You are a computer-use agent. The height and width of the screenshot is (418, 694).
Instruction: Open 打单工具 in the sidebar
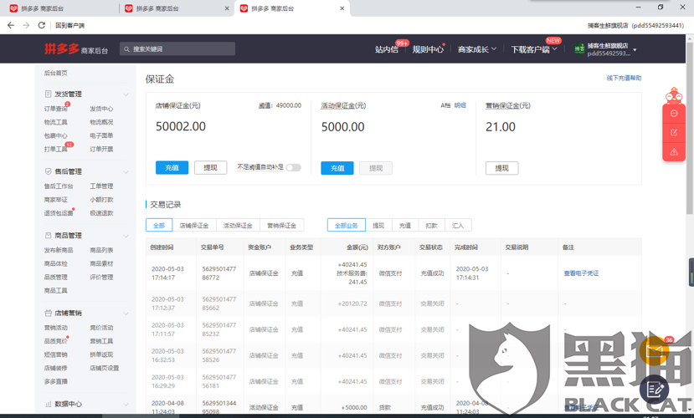point(56,150)
